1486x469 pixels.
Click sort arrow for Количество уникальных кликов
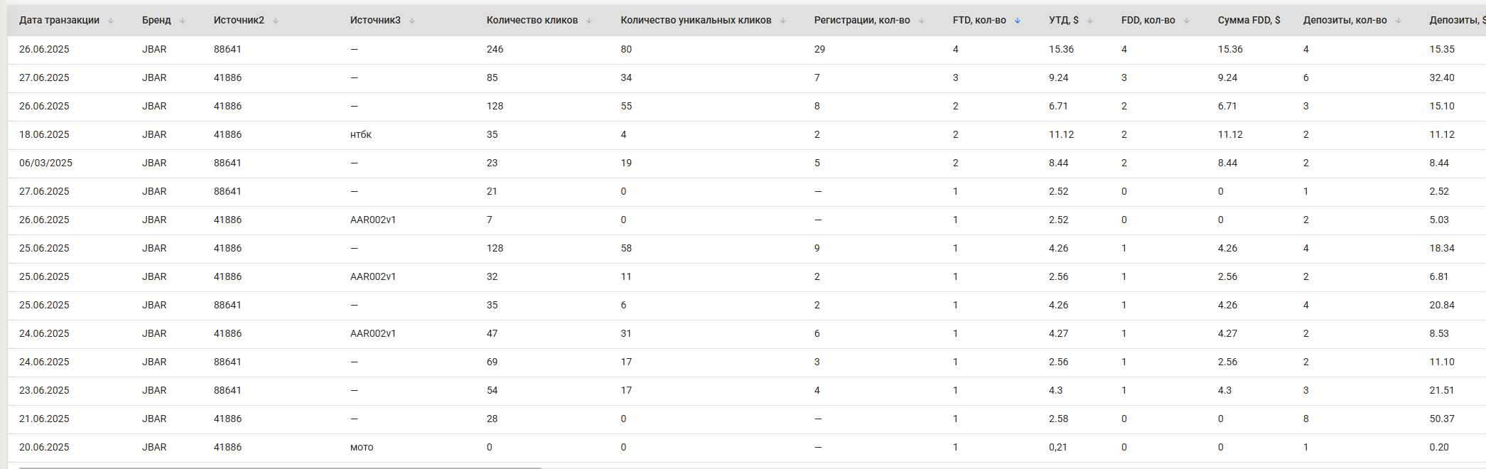pyautogui.click(x=783, y=21)
